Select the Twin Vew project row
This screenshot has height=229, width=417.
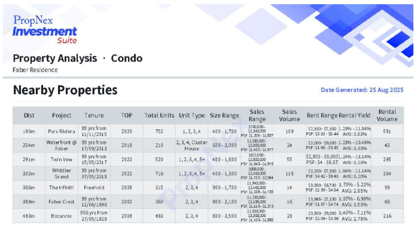[x=208, y=160]
